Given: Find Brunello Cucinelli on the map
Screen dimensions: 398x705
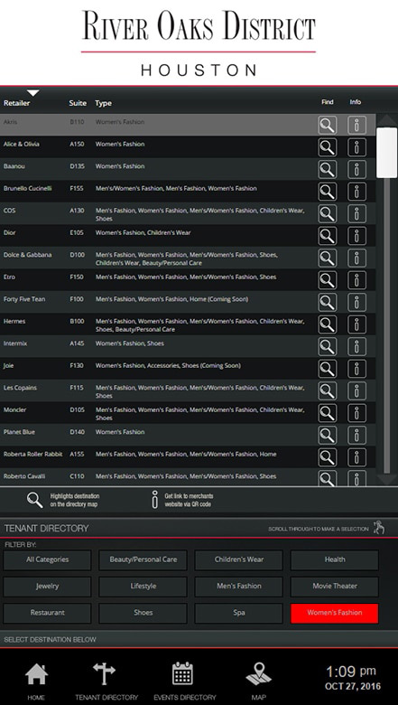Looking at the screenshot, I should (x=327, y=192).
